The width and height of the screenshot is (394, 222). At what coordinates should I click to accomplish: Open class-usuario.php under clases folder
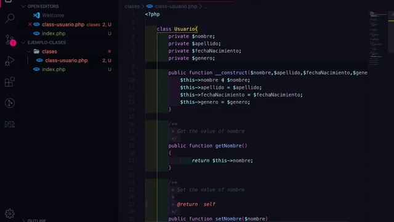click(66, 60)
